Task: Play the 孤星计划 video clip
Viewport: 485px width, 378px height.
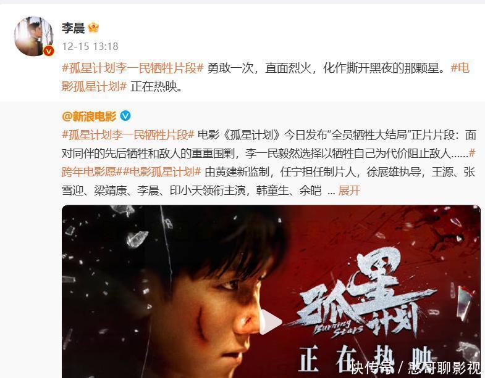Action: pyautogui.click(x=271, y=322)
